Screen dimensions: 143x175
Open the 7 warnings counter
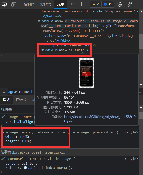point(96,4)
